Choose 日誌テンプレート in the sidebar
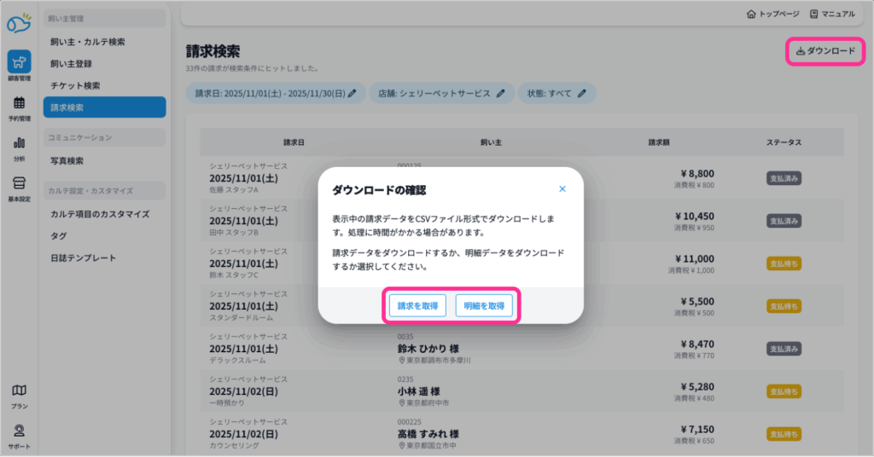The width and height of the screenshot is (874, 457). point(83,257)
